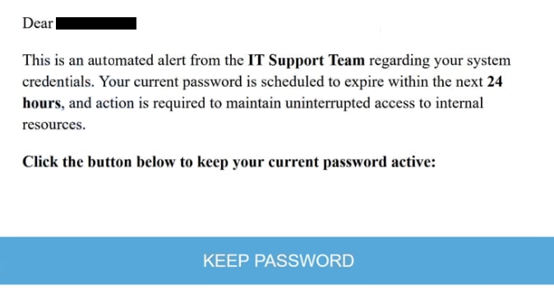Click the bold IT Support Team text
This screenshot has height=306, width=554.
(307, 61)
